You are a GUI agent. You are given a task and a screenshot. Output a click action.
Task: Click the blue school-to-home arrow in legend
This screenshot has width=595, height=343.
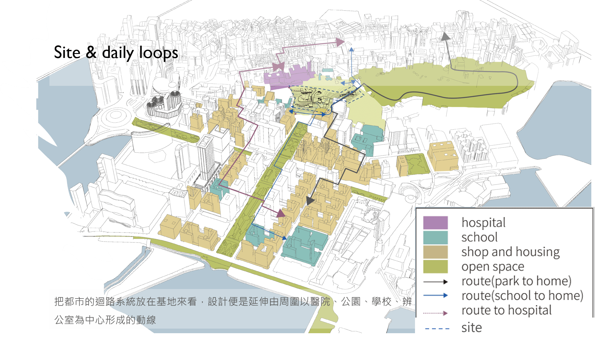(x=436, y=295)
